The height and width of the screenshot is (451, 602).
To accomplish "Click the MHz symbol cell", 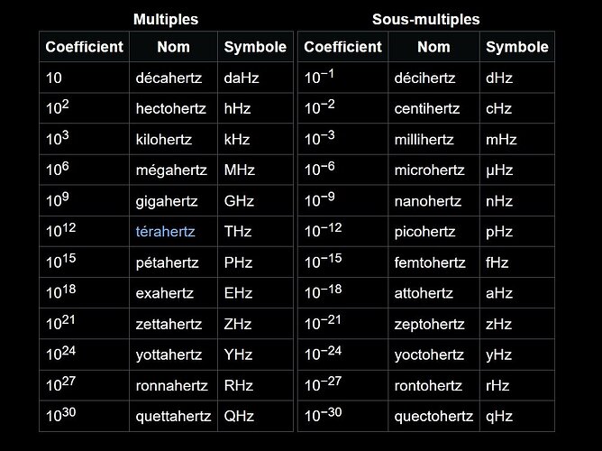I will (x=255, y=170).
